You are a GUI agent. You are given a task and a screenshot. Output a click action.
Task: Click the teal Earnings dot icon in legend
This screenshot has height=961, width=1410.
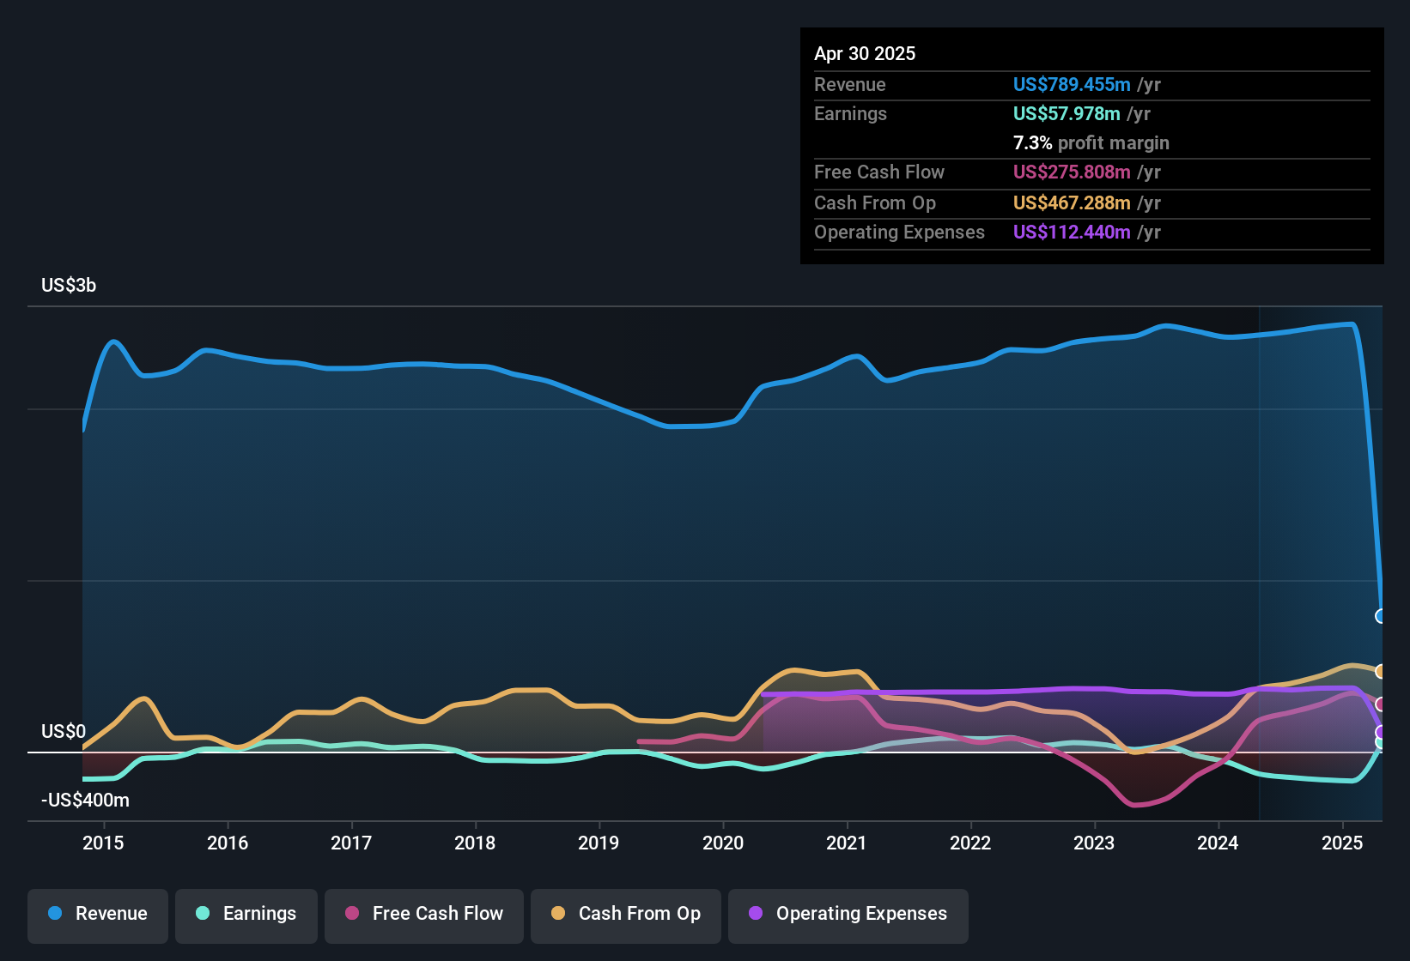(x=202, y=914)
